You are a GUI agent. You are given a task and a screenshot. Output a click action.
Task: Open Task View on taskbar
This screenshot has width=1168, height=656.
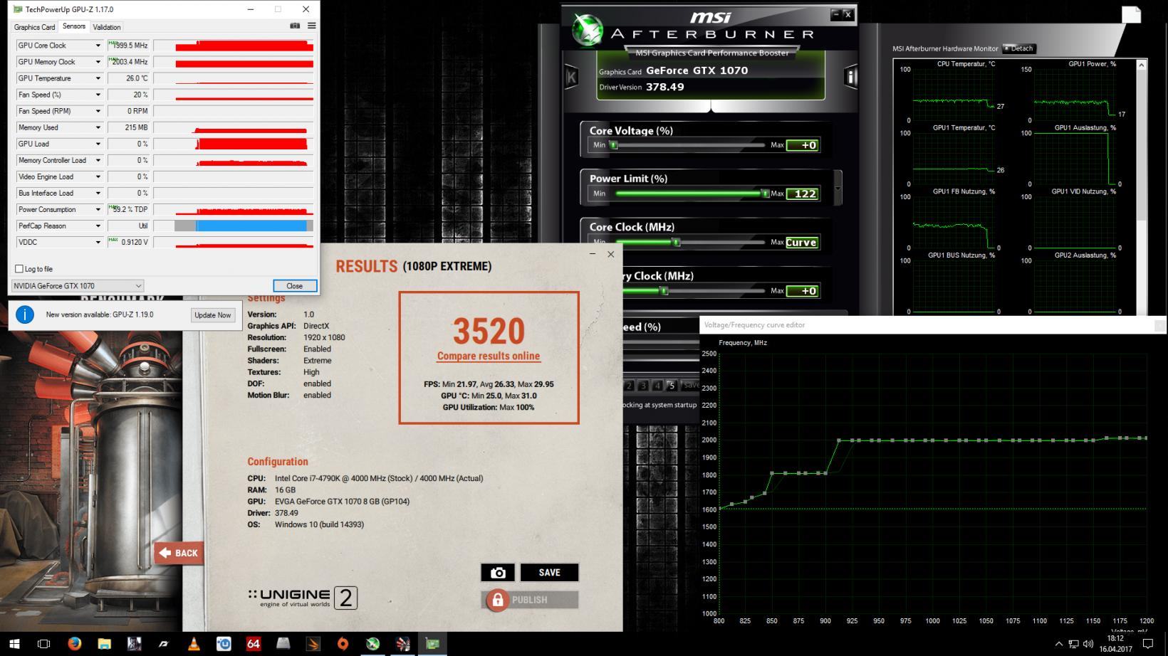coord(43,644)
